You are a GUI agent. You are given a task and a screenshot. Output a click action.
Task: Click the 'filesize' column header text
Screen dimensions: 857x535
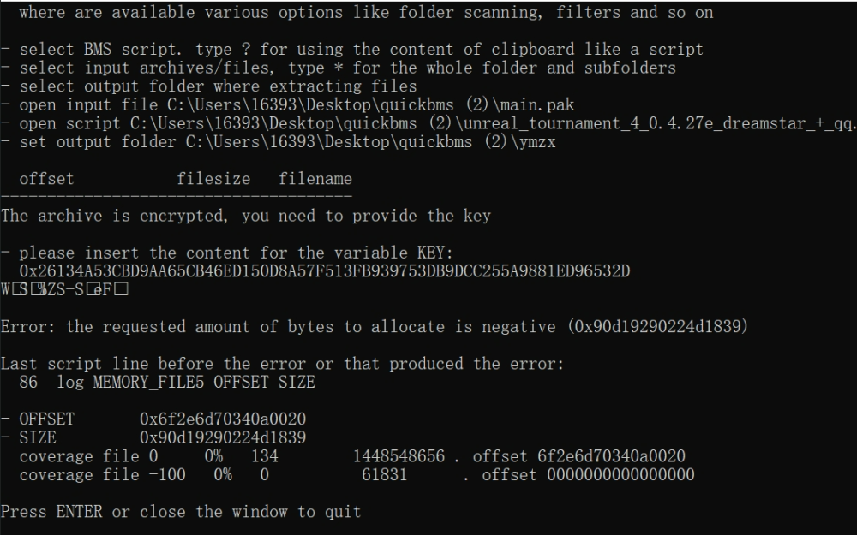coord(213,179)
